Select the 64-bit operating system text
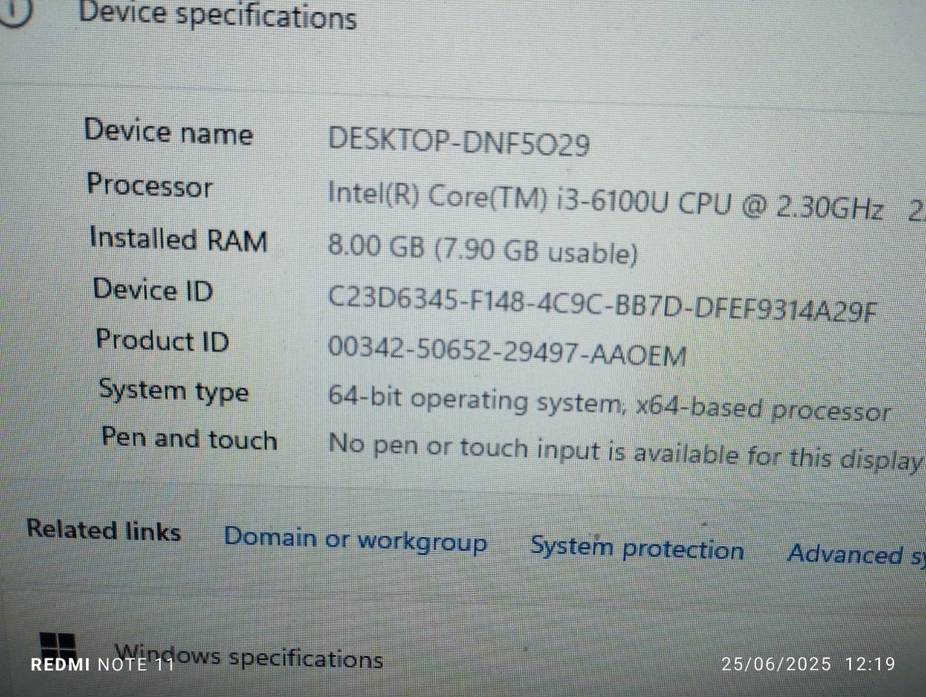The width and height of the screenshot is (926, 697). coord(610,403)
